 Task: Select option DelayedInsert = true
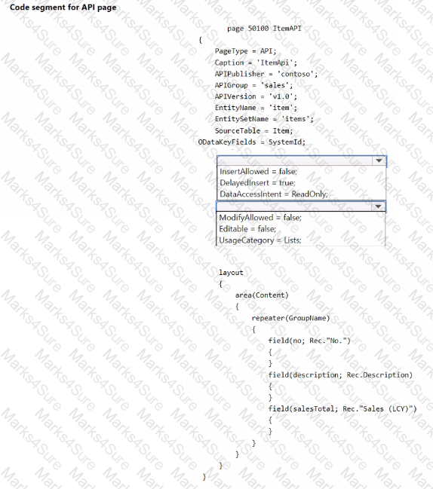(x=257, y=183)
